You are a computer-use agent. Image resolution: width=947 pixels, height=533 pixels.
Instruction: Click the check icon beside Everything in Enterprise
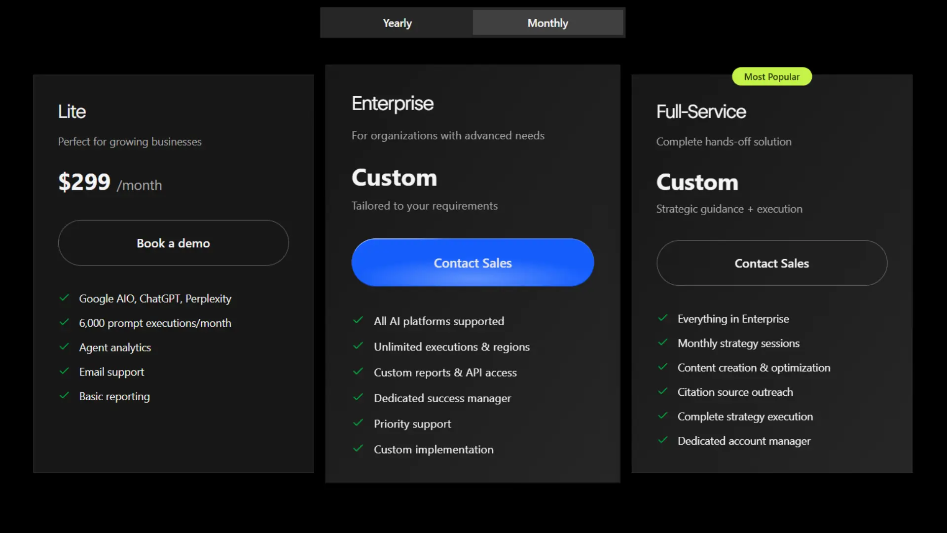point(662,318)
